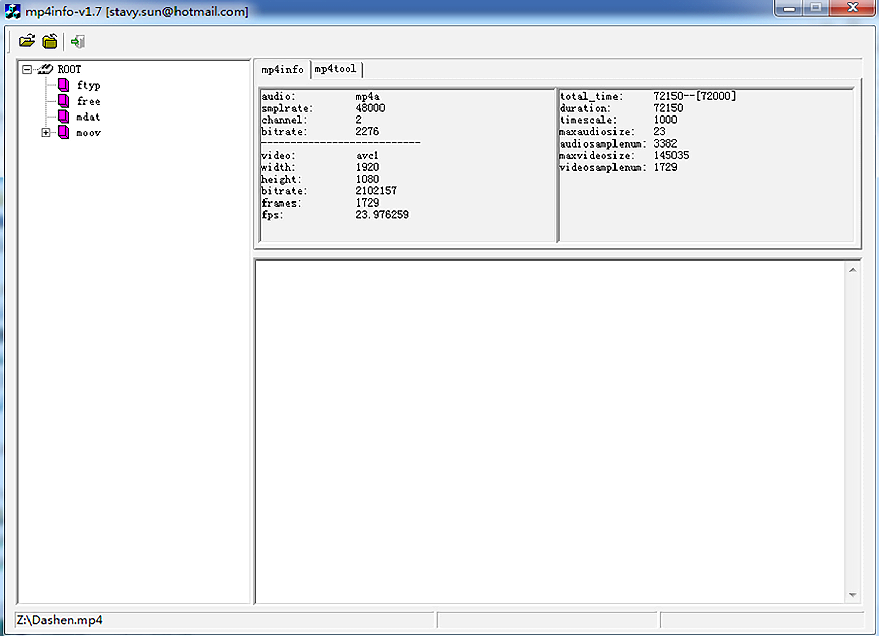Collapse the ROOT tree node
The image size is (879, 636).
[27, 69]
